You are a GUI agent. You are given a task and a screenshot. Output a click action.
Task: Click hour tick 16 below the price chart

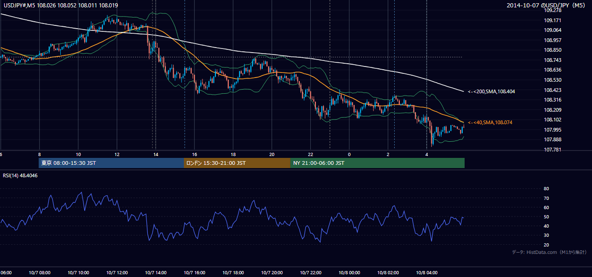click(195, 154)
